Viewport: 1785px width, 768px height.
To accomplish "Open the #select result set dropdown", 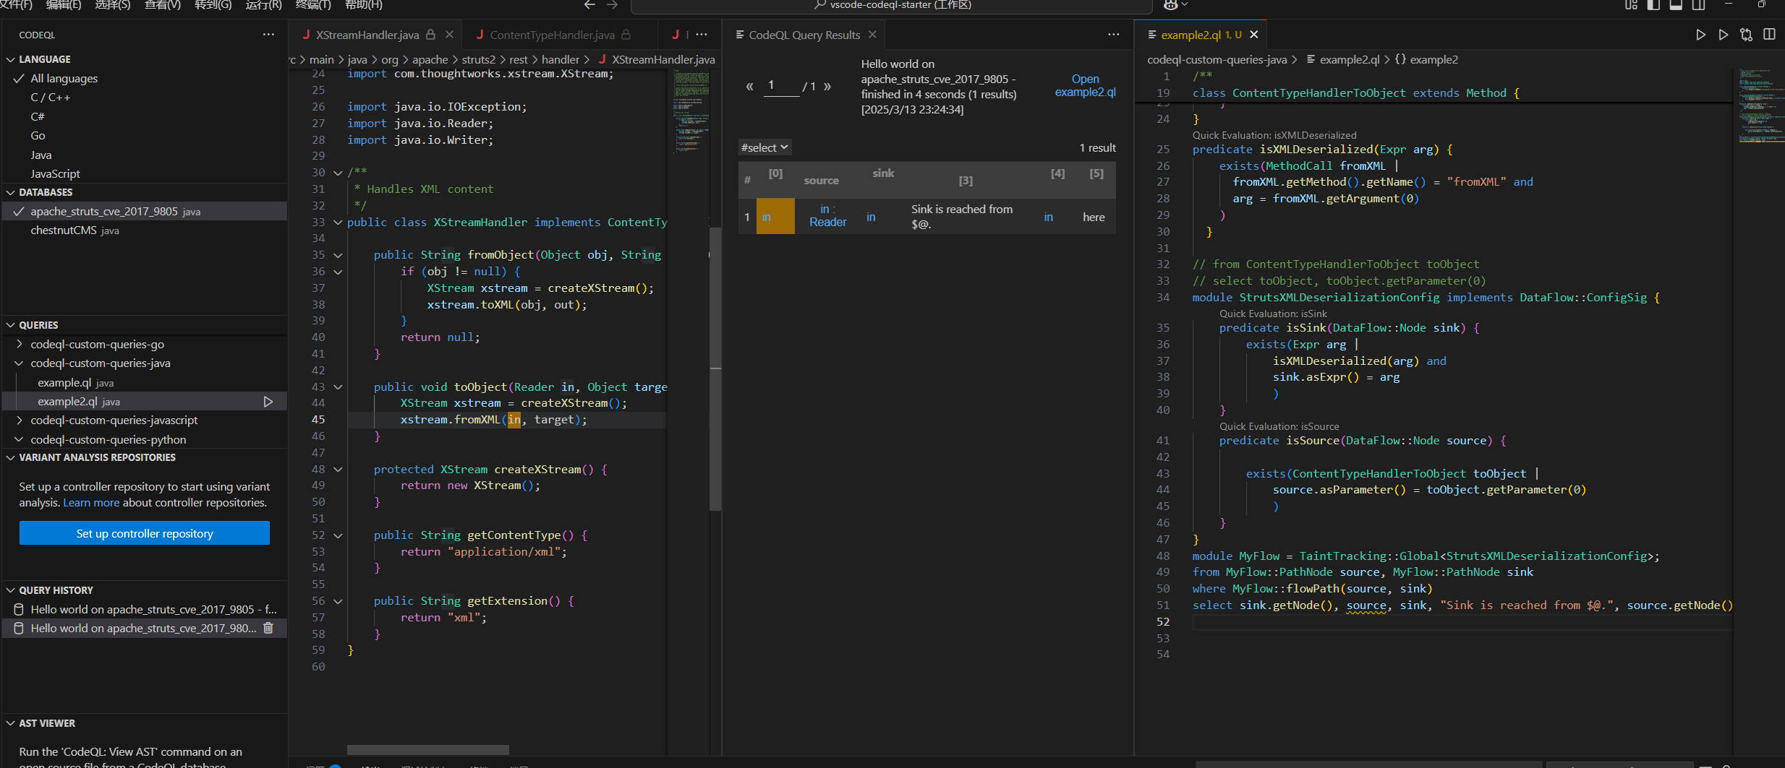I will (x=764, y=147).
